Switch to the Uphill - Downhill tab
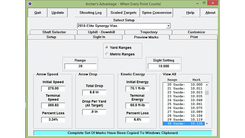The height and width of the screenshot is (138, 245). [101, 32]
